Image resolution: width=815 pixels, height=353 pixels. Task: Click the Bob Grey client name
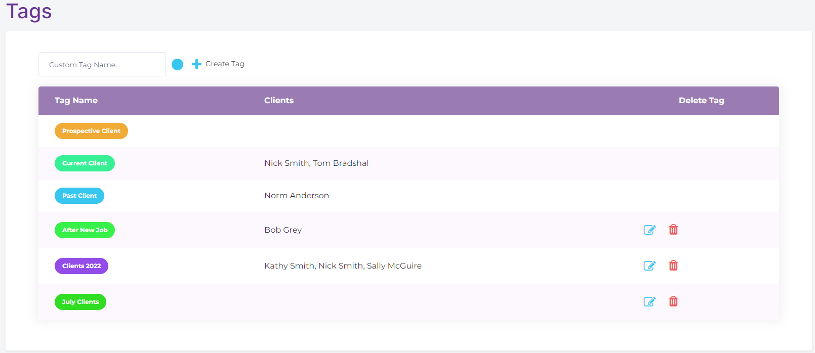pos(283,230)
